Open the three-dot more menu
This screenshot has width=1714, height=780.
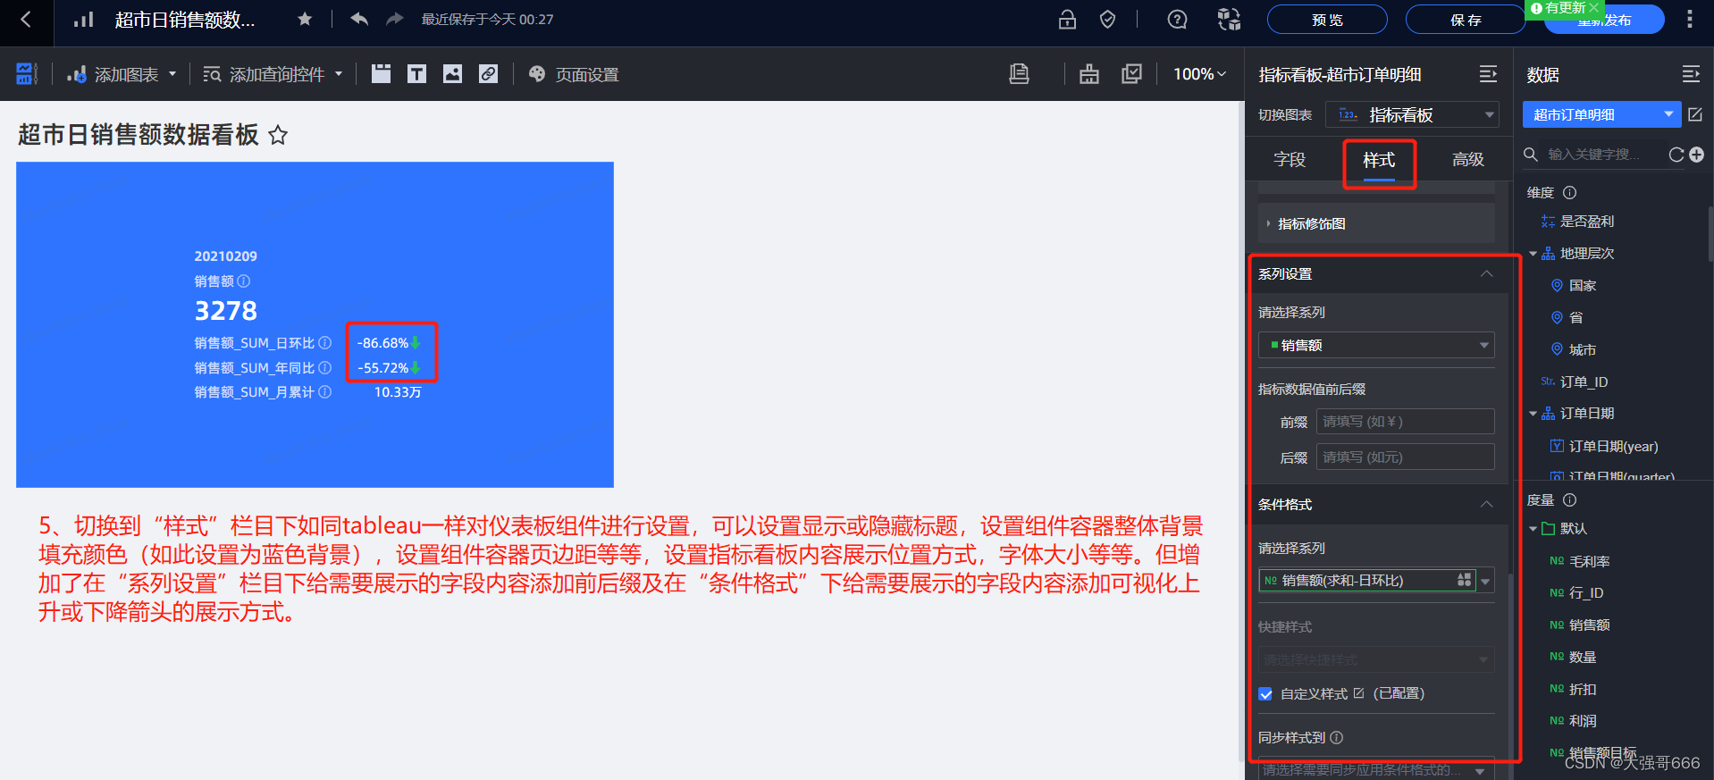click(1689, 20)
